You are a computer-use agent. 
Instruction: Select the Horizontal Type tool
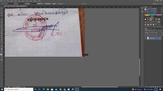(x=2, y=42)
